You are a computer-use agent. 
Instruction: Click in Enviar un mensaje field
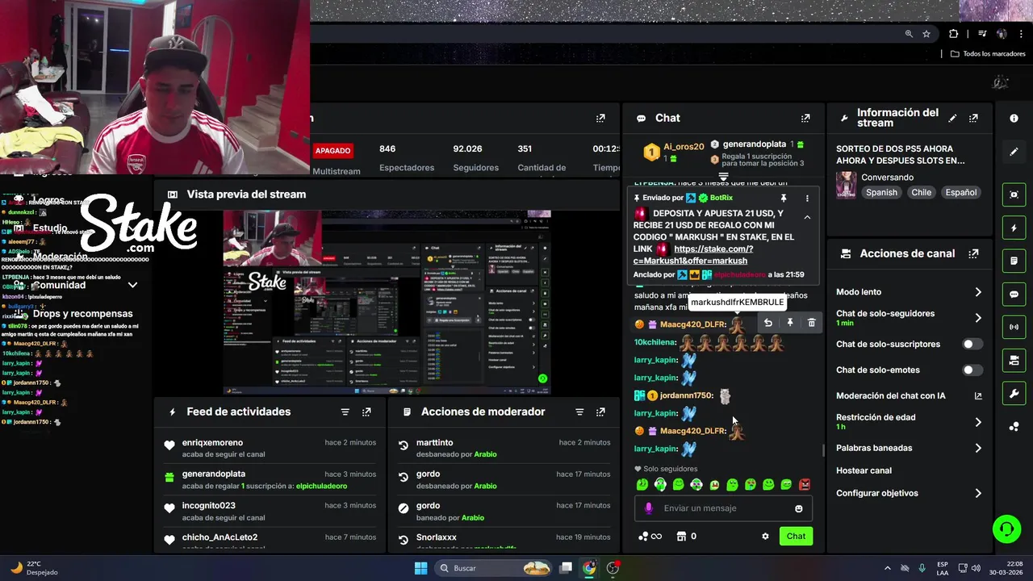(x=722, y=508)
